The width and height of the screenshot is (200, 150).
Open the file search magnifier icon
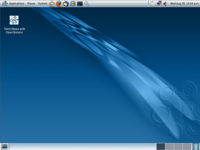87,3
